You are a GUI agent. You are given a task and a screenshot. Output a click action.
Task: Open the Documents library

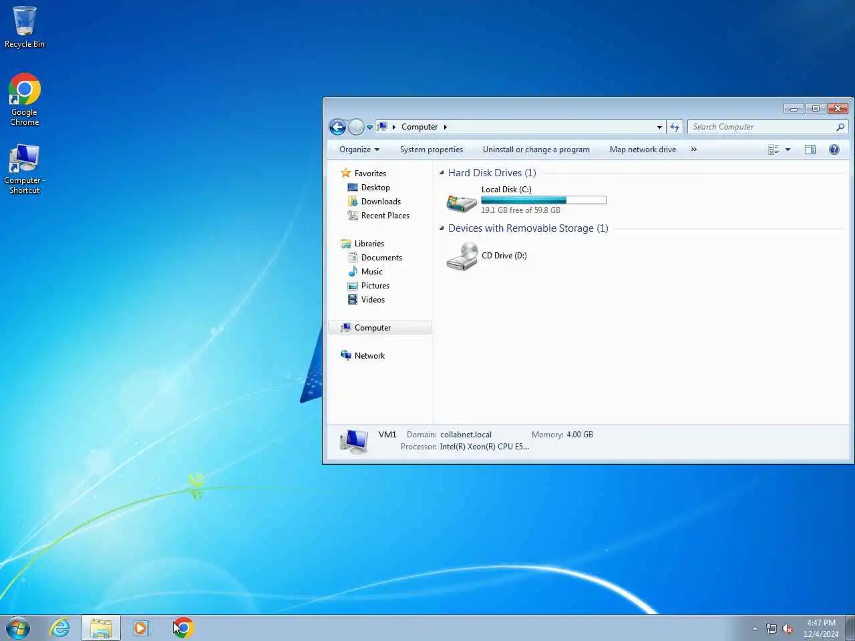tap(381, 258)
